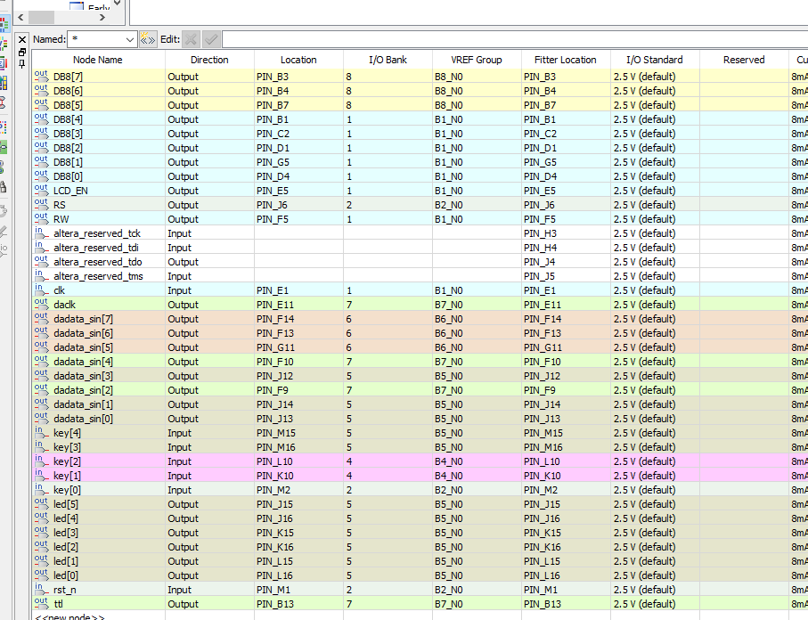
Task: Click the input pin icon beside clk
Action: click(x=41, y=290)
